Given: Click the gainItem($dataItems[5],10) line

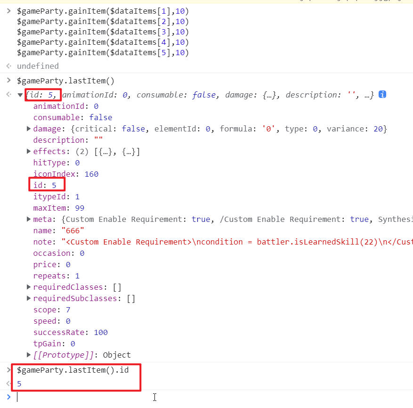Looking at the screenshot, I should [x=103, y=53].
